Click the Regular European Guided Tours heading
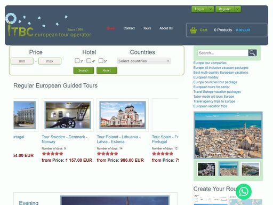 [55, 85]
